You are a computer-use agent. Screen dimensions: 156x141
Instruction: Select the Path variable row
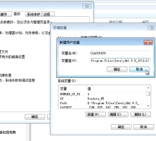point(102,103)
